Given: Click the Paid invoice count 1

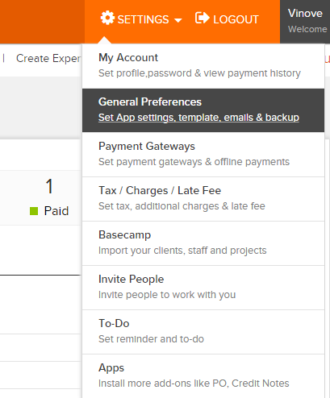Looking at the screenshot, I should (x=49, y=186).
